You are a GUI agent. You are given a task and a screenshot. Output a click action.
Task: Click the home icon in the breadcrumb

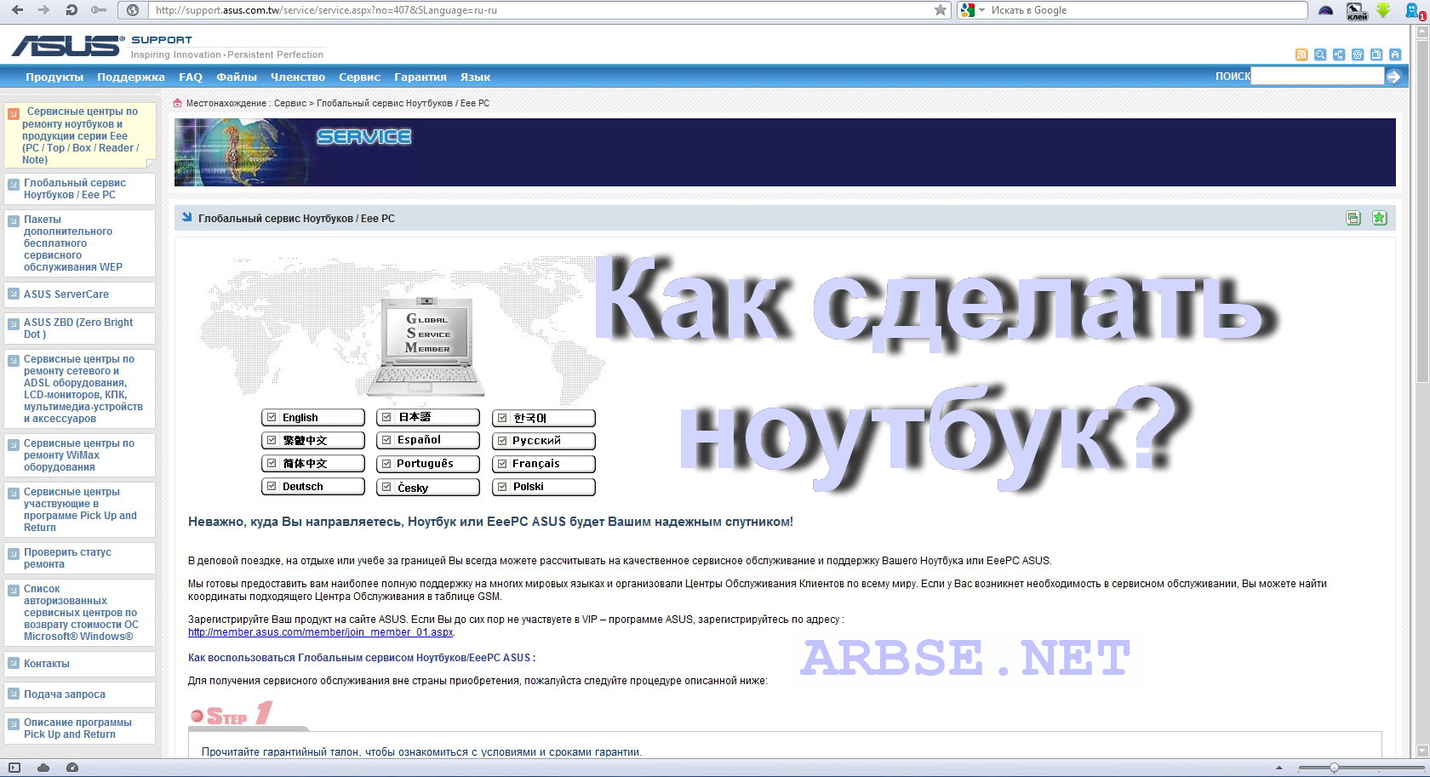[x=178, y=103]
